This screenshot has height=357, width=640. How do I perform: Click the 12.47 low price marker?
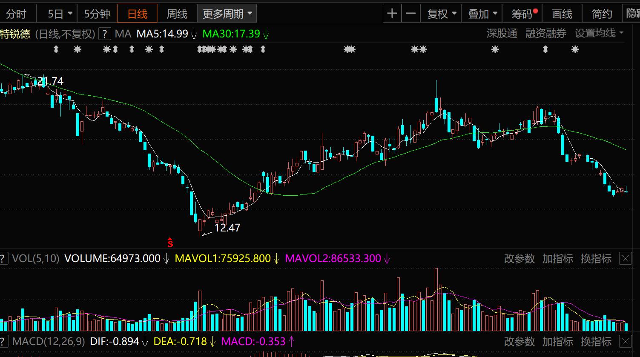pyautogui.click(x=227, y=228)
